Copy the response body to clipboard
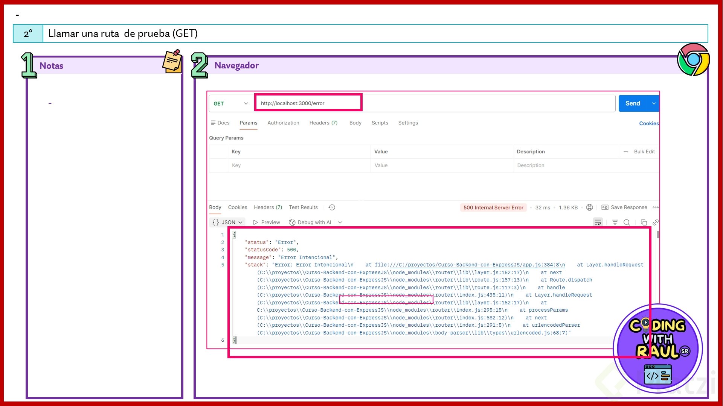The width and height of the screenshot is (723, 406). 644,223
